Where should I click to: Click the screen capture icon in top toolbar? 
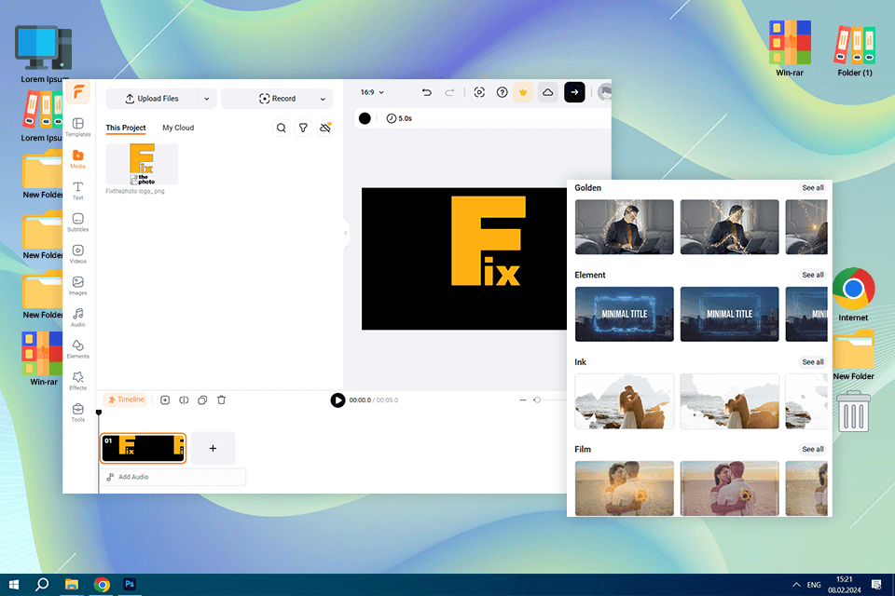pos(479,92)
